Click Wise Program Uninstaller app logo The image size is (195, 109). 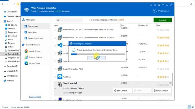[27, 10]
